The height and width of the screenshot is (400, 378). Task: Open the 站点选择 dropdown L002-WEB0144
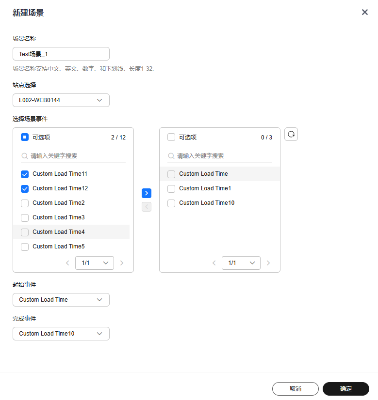(x=61, y=100)
